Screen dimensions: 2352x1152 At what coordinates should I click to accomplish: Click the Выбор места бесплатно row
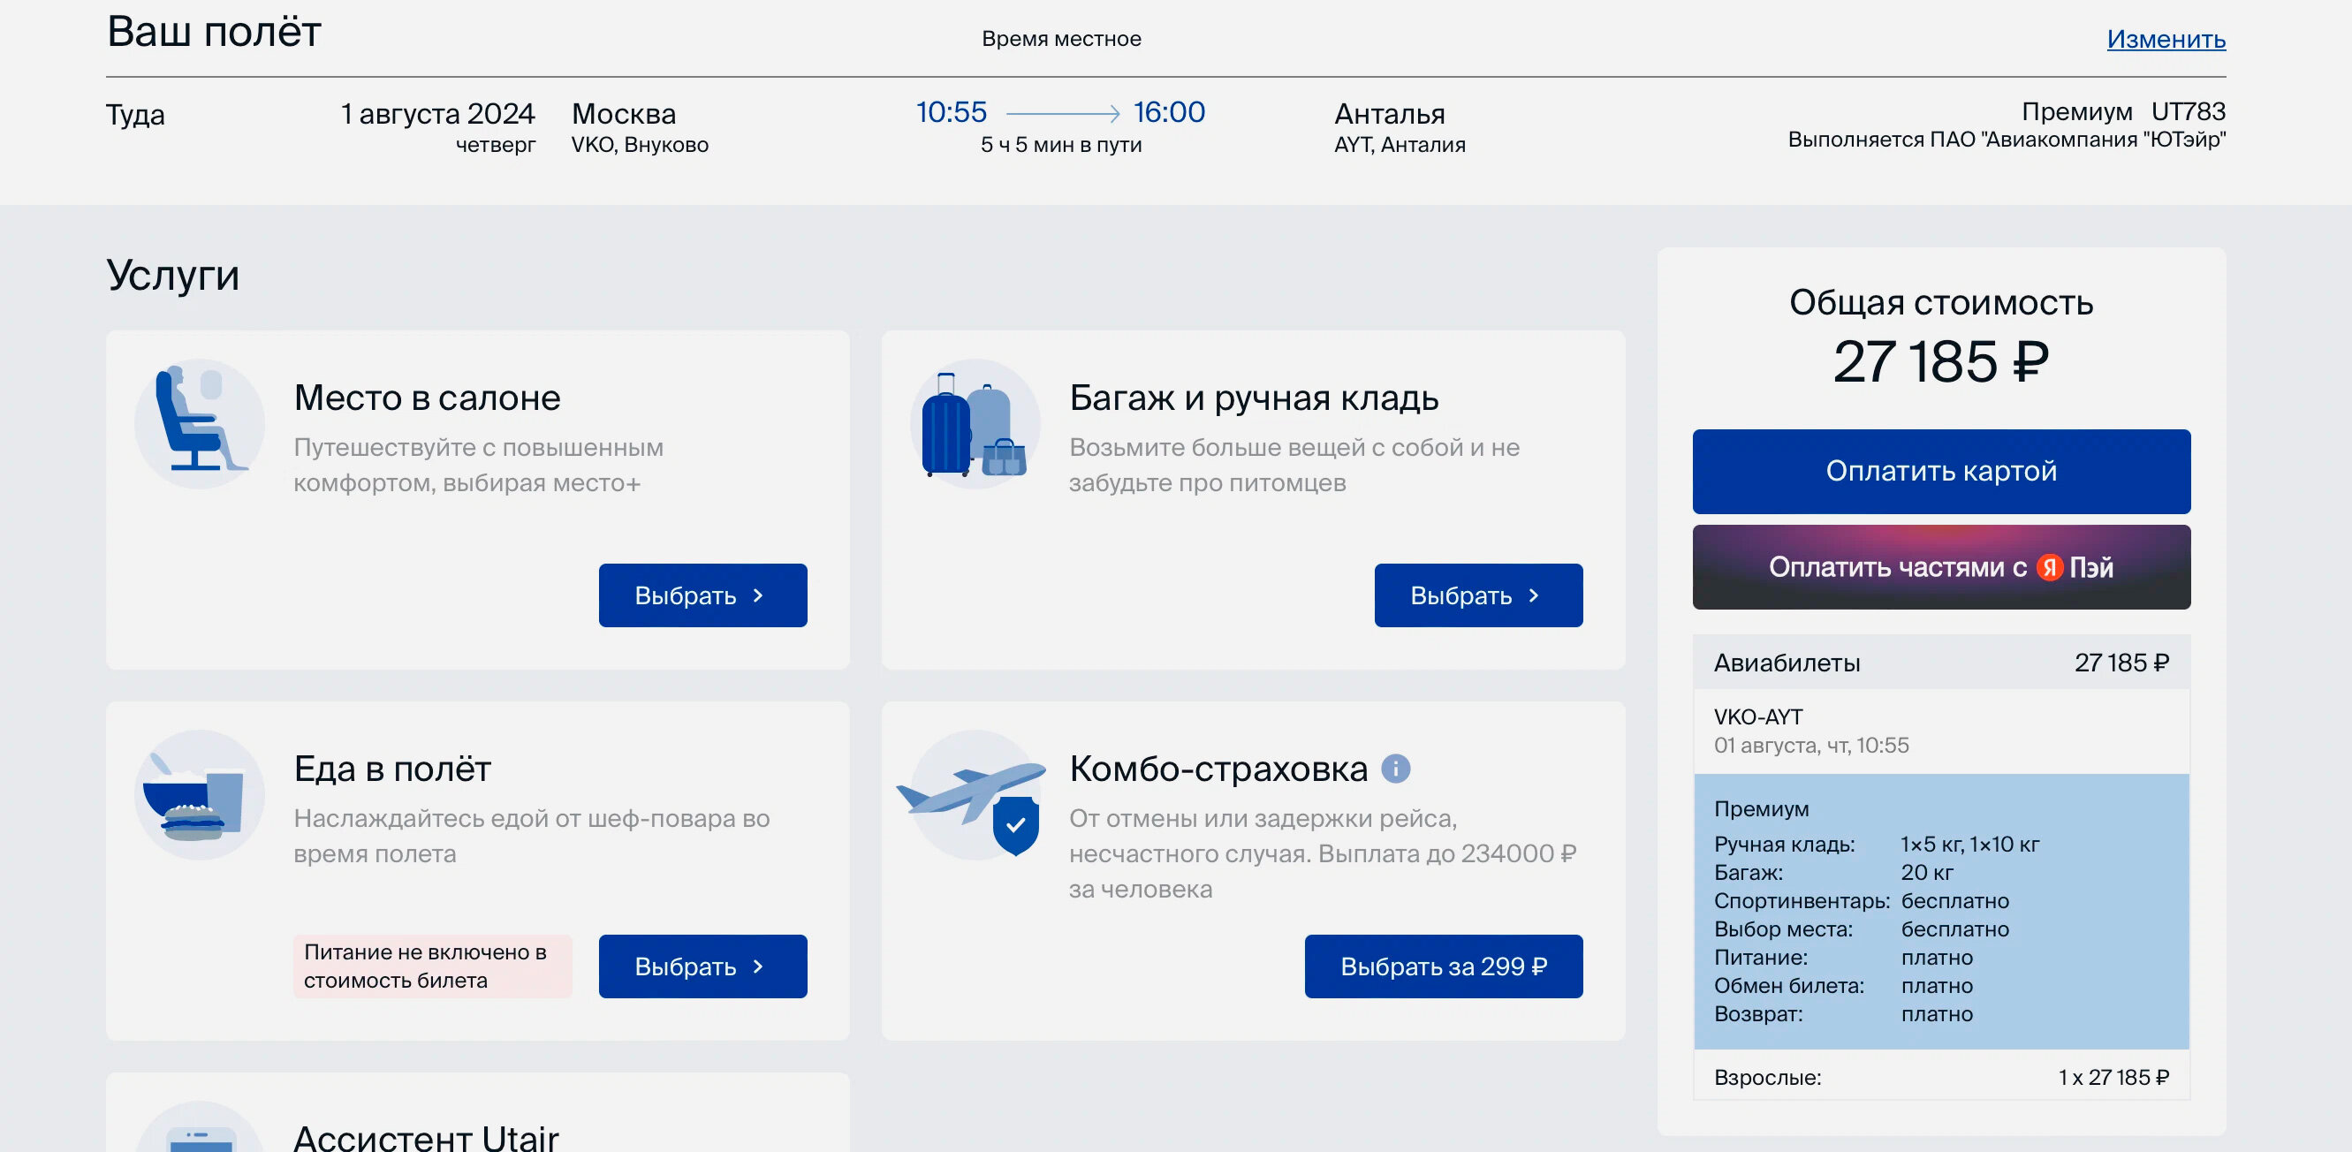click(1861, 929)
